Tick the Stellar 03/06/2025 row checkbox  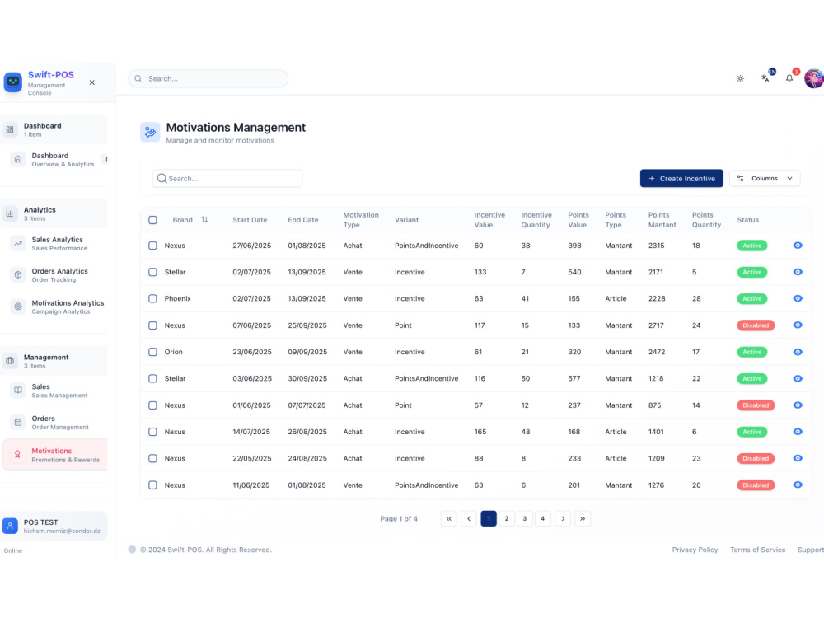click(x=152, y=378)
